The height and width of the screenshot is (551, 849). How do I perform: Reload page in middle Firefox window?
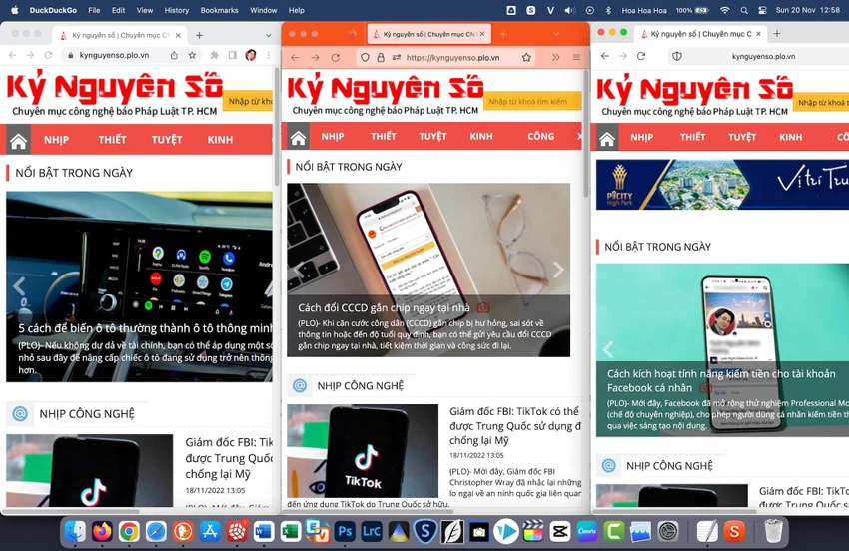coord(336,57)
